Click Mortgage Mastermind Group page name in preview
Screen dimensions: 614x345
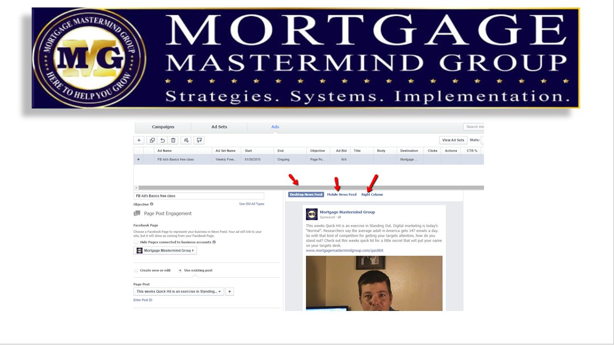[347, 212]
